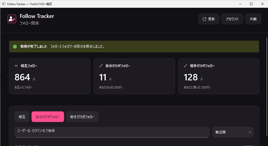
Task: Select the pink 自分だけがフォロー tab
Action: pyautogui.click(x=48, y=117)
